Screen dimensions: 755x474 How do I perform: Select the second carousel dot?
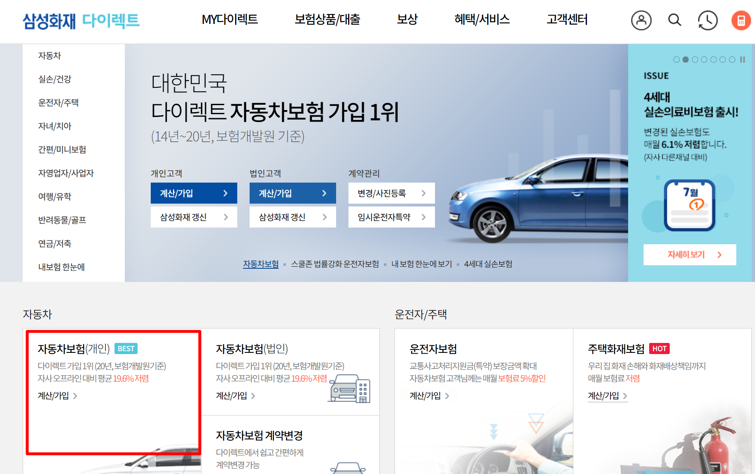(685, 59)
